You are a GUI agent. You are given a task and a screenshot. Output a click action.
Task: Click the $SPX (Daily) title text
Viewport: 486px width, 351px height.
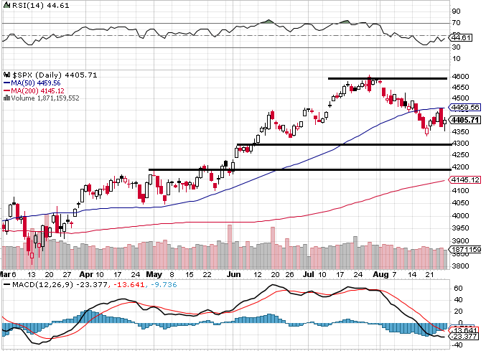[36, 75]
